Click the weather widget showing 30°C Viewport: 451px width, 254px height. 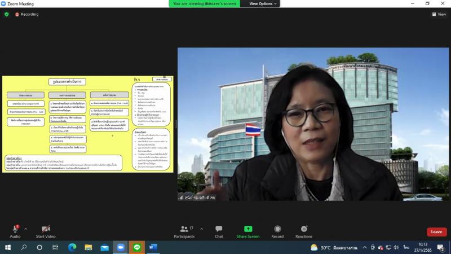coord(334,248)
